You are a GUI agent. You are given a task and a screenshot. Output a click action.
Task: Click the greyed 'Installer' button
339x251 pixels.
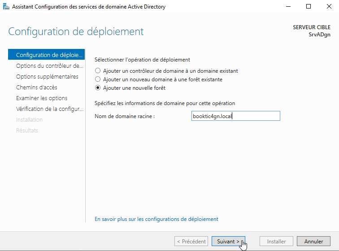coord(276,241)
